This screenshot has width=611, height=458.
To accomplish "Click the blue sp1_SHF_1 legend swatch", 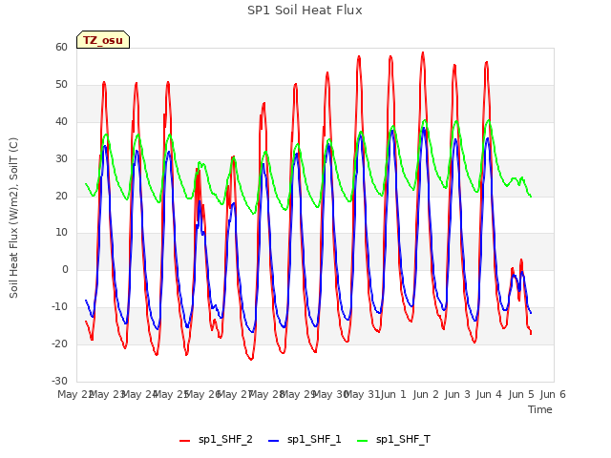I will point(274,441).
